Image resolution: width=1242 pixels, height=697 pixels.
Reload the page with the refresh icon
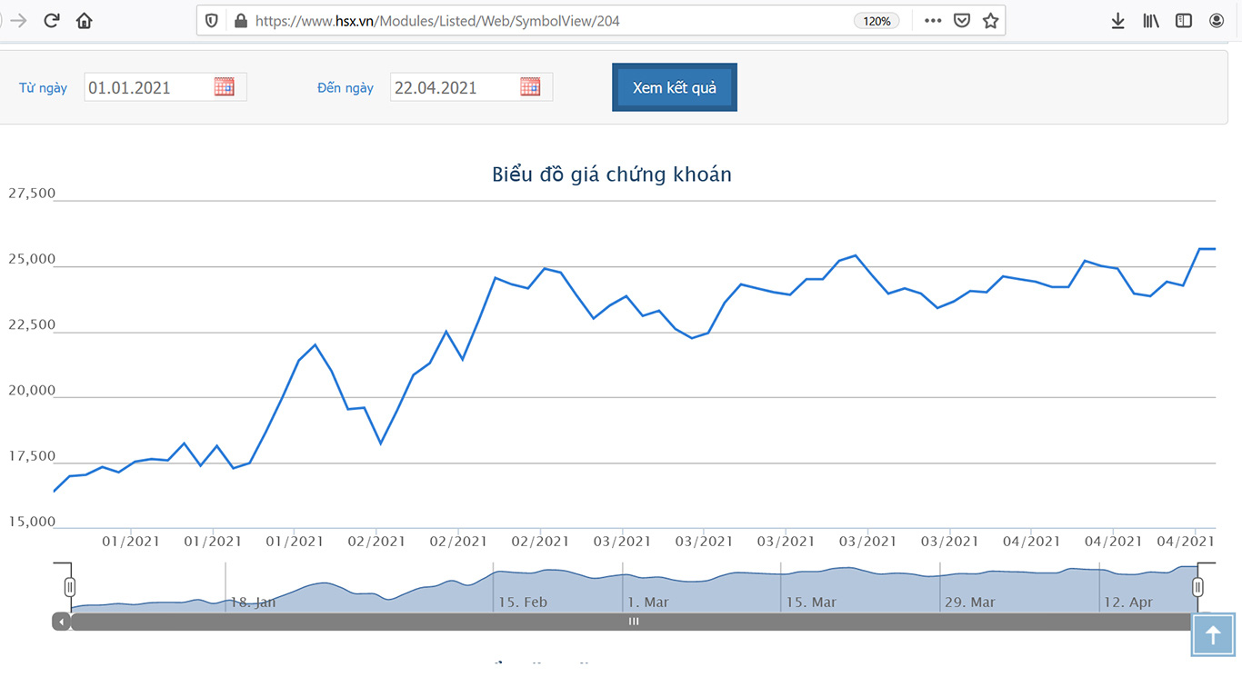tap(52, 20)
